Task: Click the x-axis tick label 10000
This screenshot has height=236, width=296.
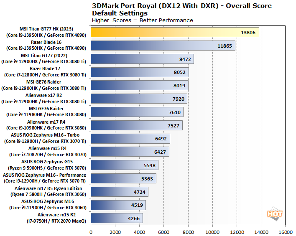Action: click(212, 232)
